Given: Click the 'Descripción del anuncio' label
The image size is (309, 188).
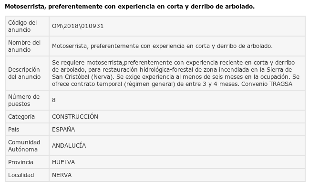Looking at the screenshot, I should (24, 73).
